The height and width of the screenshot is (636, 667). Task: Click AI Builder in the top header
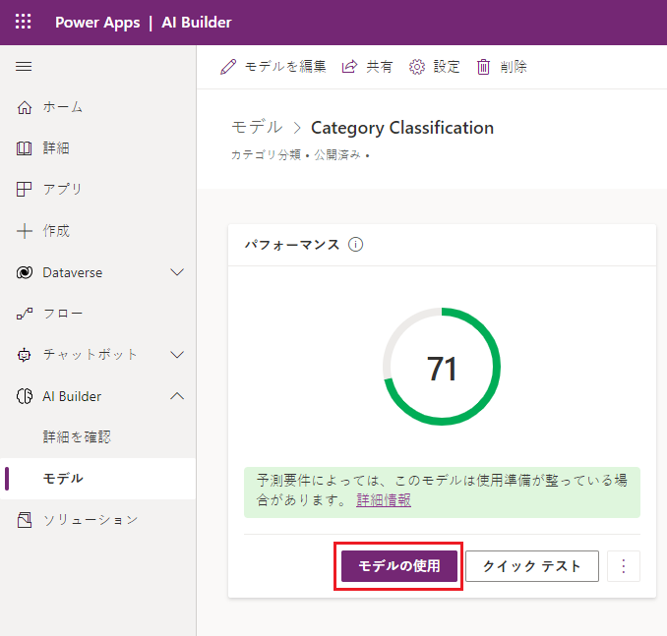point(197,22)
